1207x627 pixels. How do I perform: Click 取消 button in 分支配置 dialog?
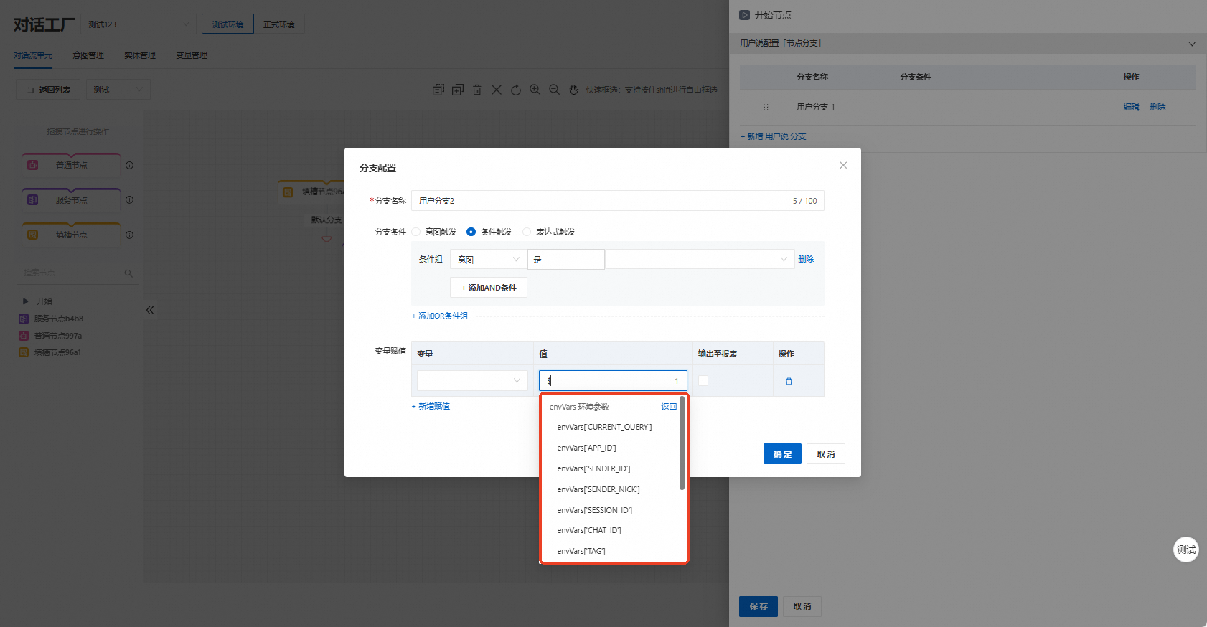click(826, 454)
